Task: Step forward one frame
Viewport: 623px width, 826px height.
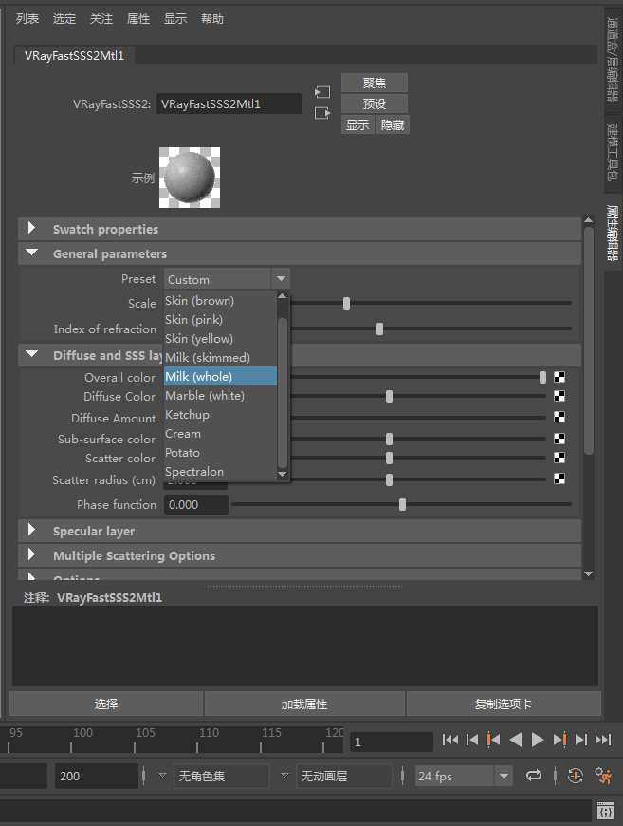Action: [581, 740]
